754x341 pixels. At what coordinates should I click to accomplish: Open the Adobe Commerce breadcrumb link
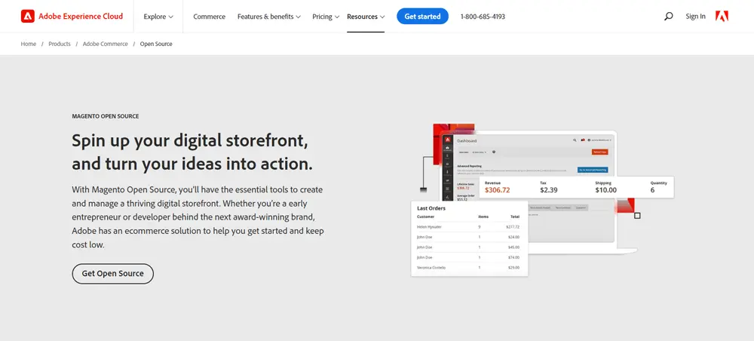106,44
